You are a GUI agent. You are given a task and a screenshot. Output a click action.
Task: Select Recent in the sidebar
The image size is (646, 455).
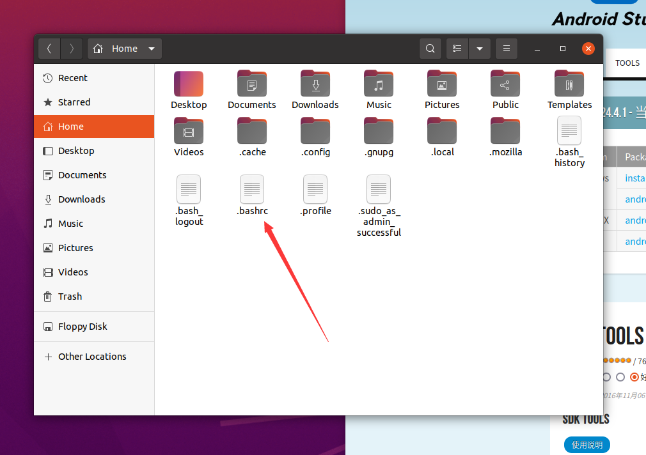94,78
